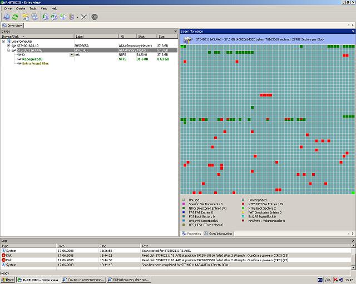Select drive ST340211A3.AAE
This screenshot has width=356, height=284.
click(x=29, y=50)
